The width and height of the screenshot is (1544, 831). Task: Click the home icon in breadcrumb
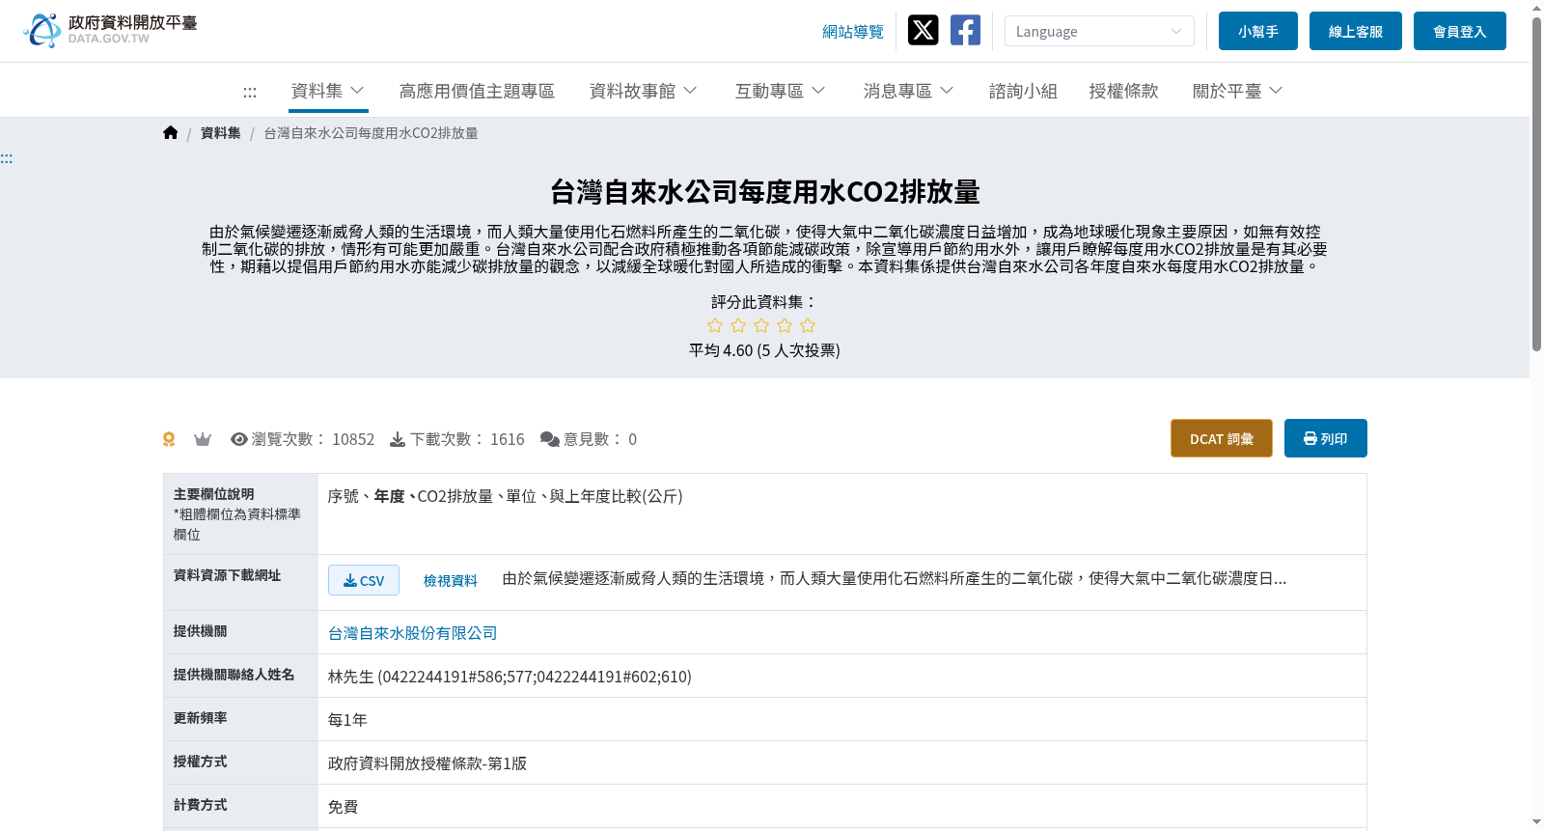(x=171, y=132)
